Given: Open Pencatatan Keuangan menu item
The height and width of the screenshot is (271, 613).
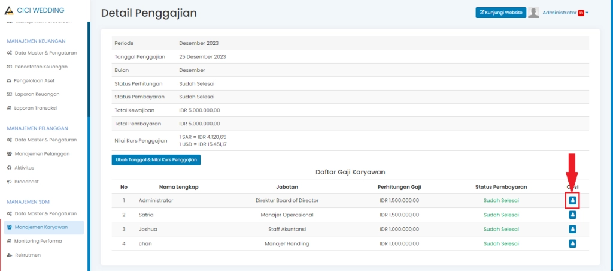Looking at the screenshot, I should pyautogui.click(x=41, y=67).
